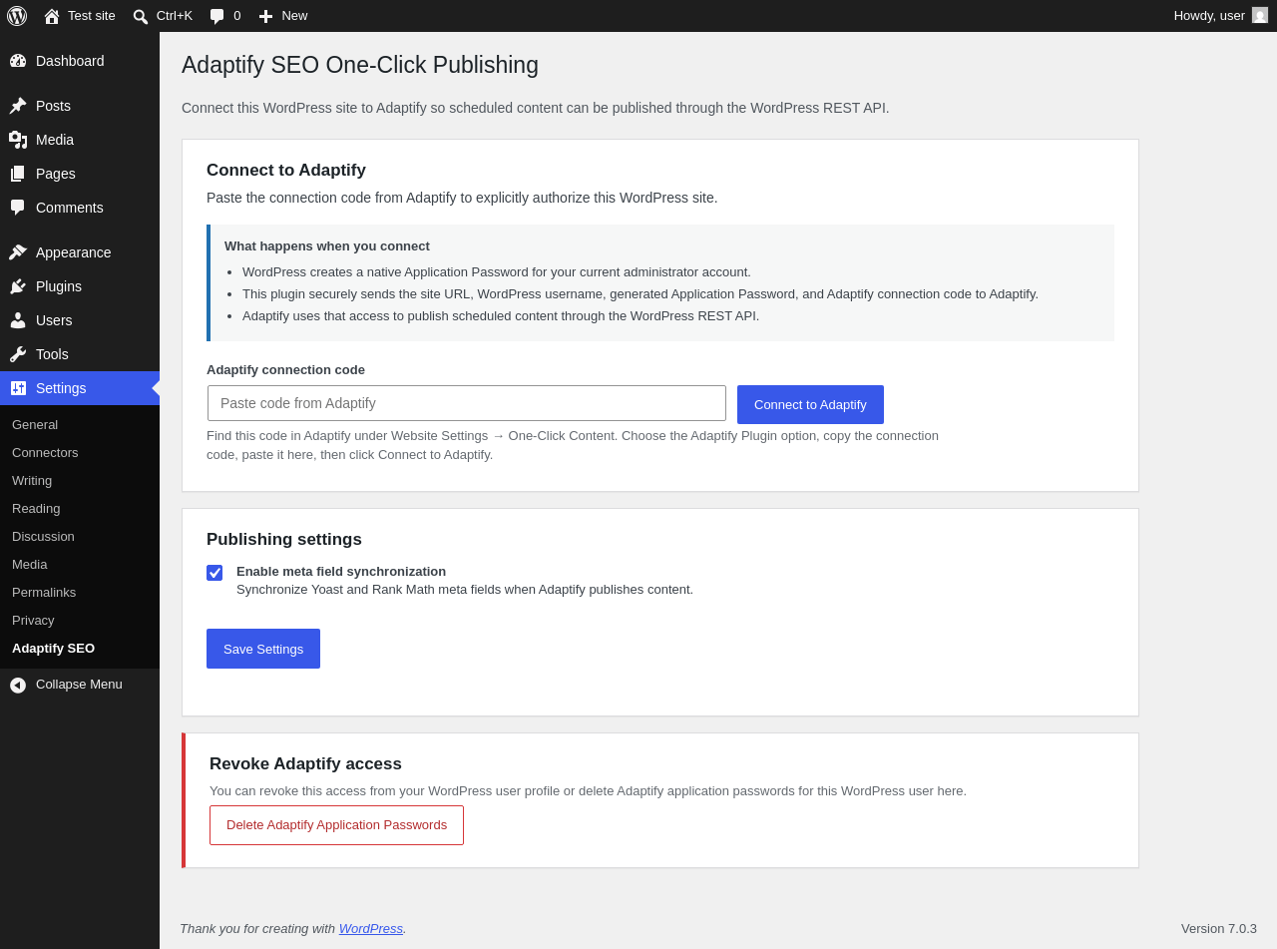Go to Posts in the sidebar
The width and height of the screenshot is (1277, 949).
pos(80,106)
